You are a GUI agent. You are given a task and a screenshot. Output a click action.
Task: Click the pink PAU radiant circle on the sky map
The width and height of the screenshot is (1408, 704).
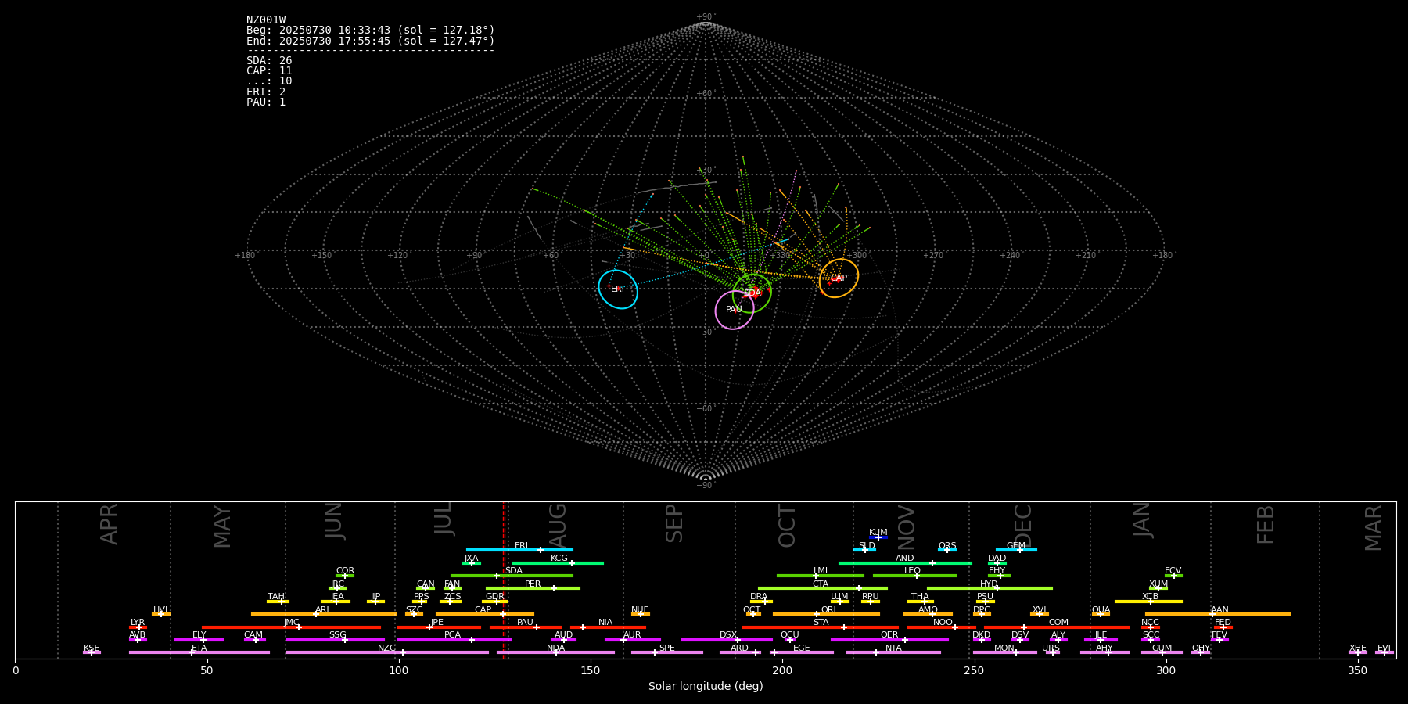[x=735, y=310]
